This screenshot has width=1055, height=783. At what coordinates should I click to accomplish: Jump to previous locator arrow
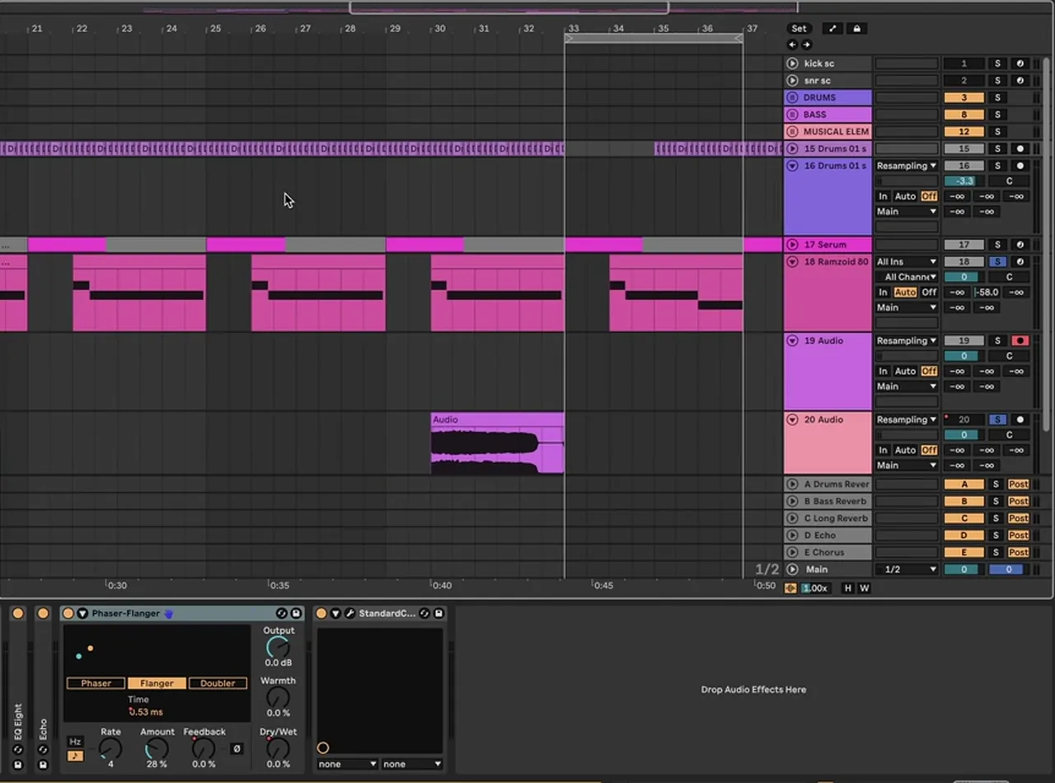tap(793, 45)
